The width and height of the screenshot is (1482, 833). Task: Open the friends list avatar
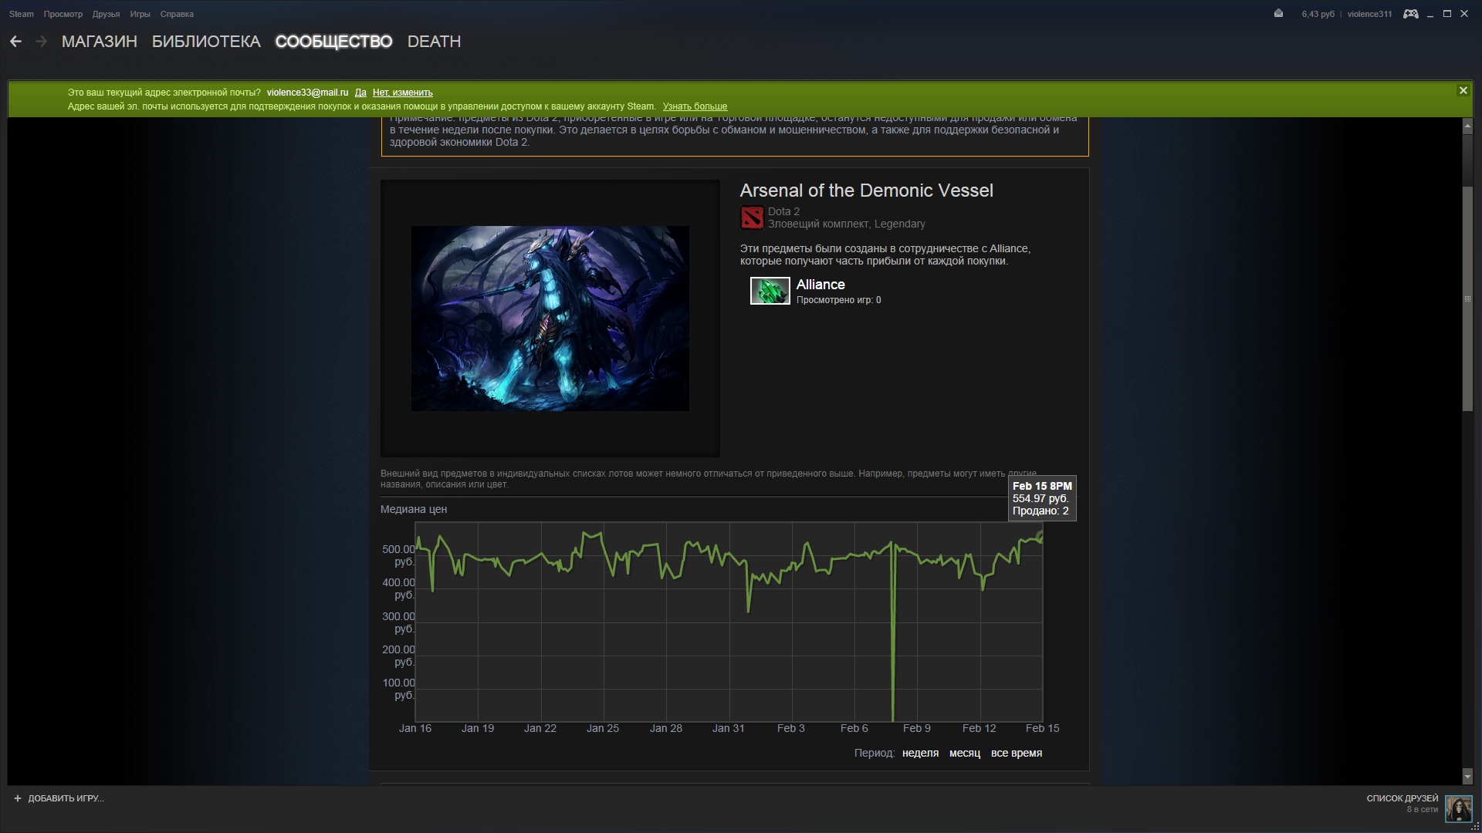[x=1459, y=808]
